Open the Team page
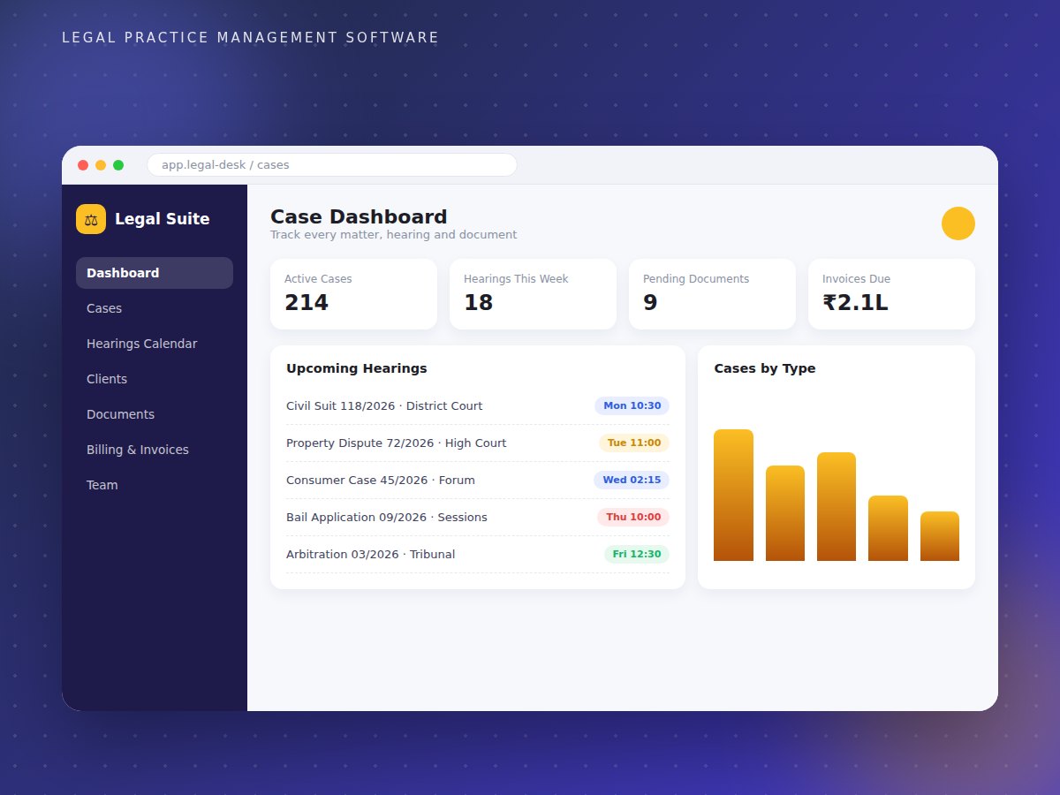Image resolution: width=1060 pixels, height=795 pixels. [x=155, y=485]
